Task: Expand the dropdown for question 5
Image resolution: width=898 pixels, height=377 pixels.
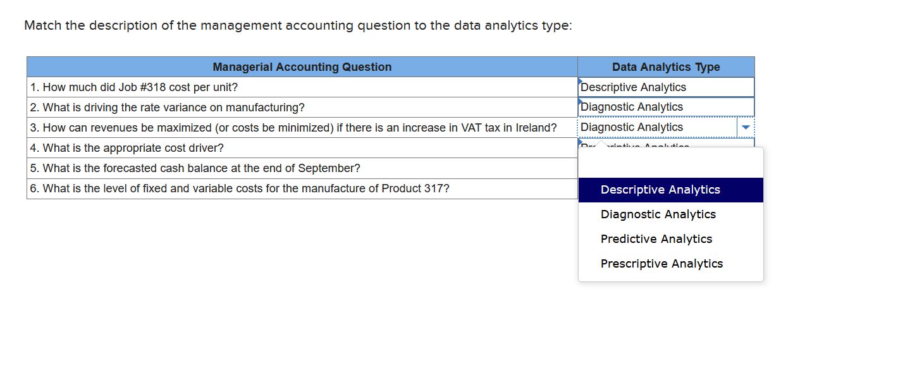Action: pos(746,168)
